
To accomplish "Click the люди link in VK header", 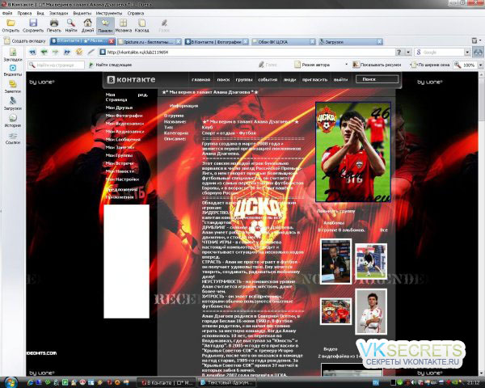I will pyautogui.click(x=289, y=79).
